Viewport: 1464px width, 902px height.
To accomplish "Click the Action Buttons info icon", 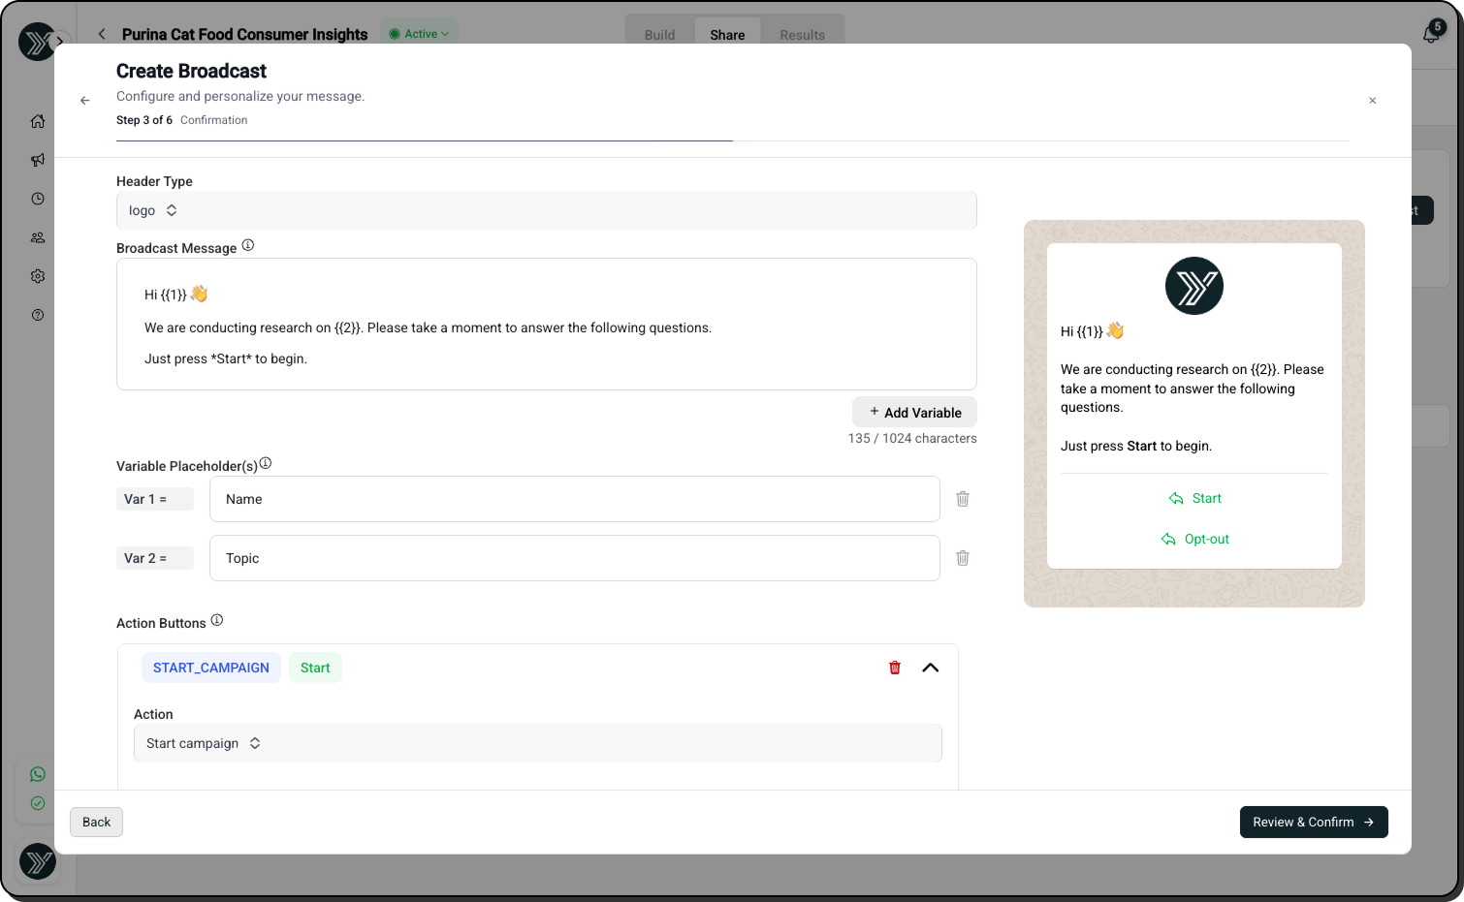I will [x=217, y=621].
